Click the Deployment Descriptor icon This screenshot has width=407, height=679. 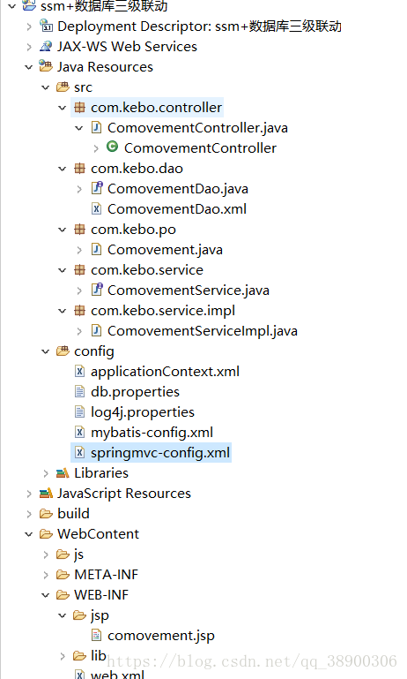[46, 26]
